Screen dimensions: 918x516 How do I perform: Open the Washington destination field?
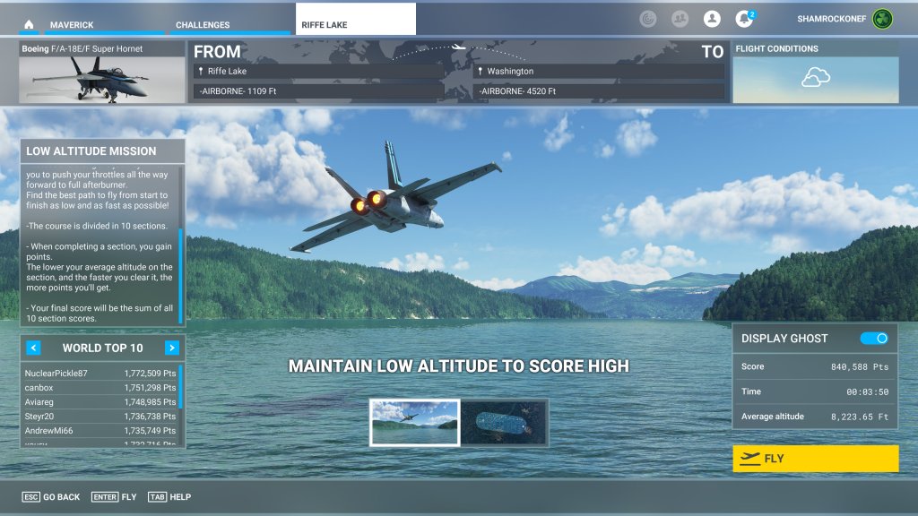point(599,71)
